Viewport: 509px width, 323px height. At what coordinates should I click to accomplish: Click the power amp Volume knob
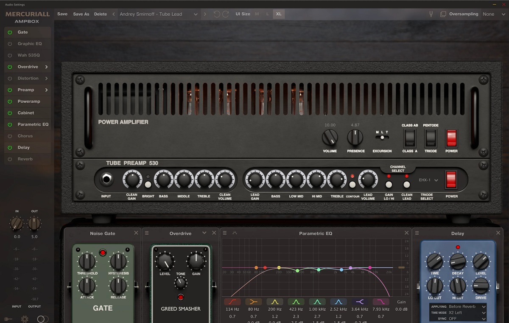click(x=330, y=138)
